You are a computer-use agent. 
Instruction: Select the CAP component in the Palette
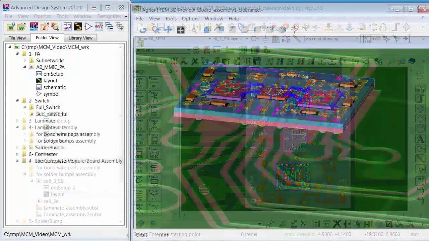(x=139, y=83)
